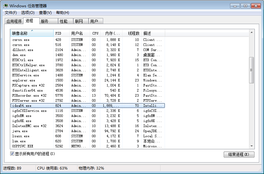Click the scrollbar down arrow
The width and height of the screenshot is (264, 174).
point(252,146)
